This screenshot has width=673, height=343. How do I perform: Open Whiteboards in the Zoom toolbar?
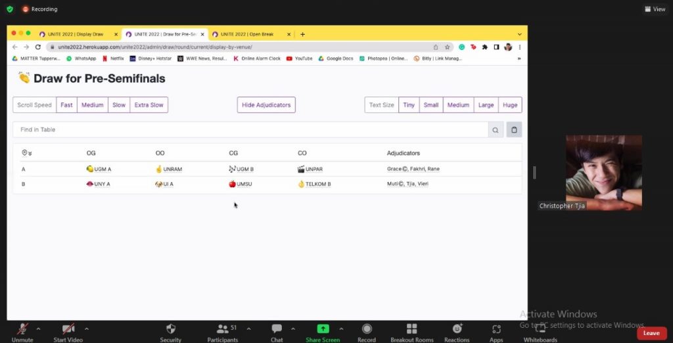540,329
